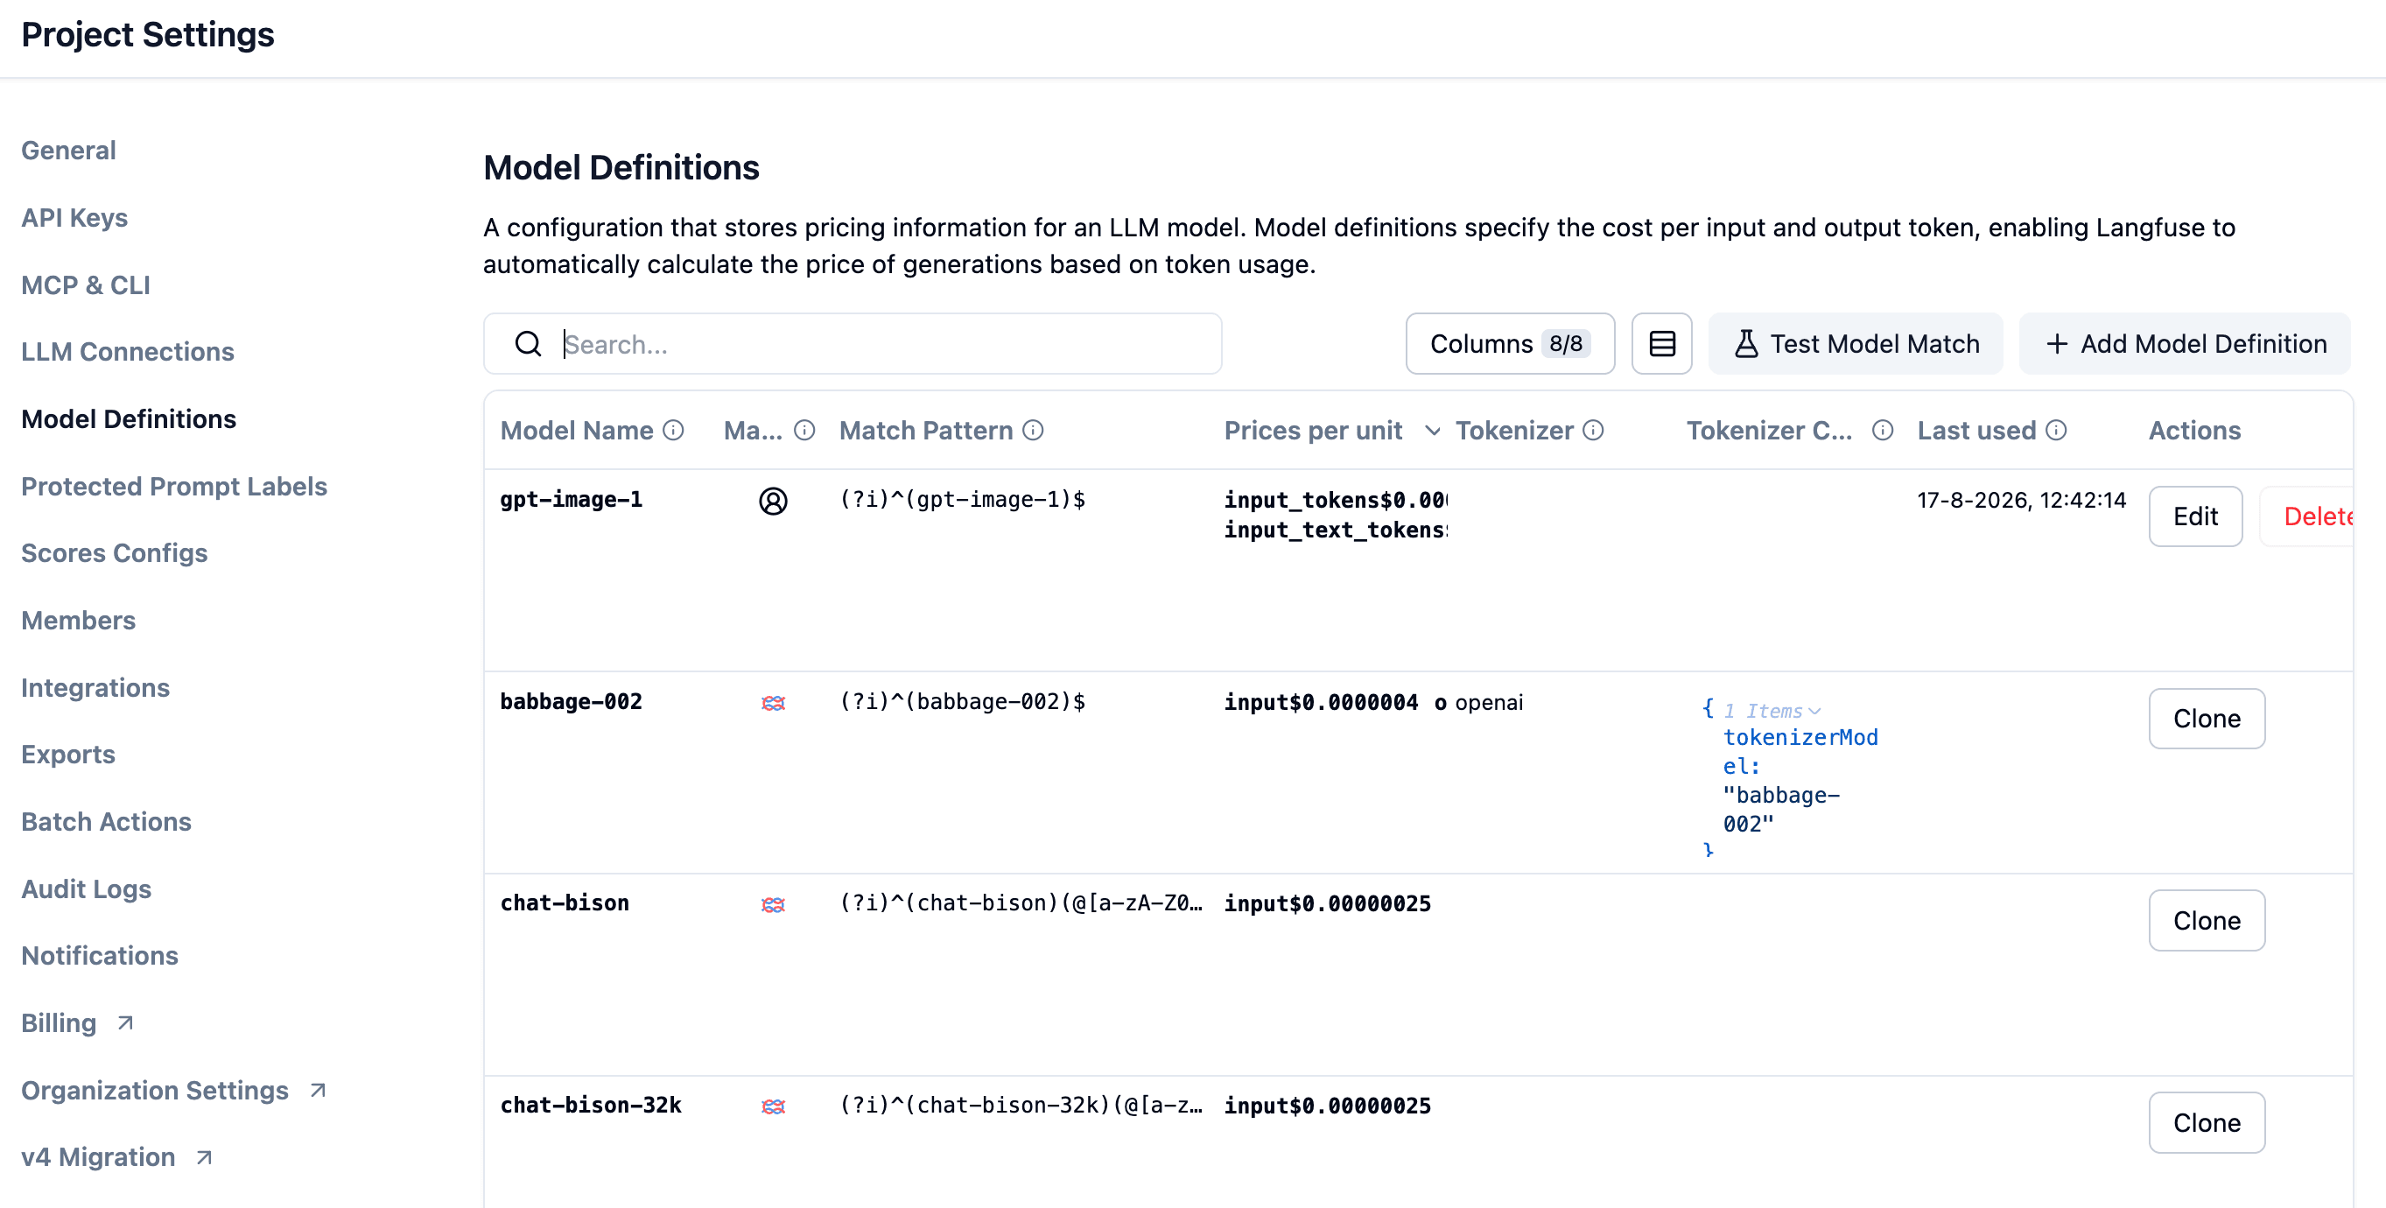The height and width of the screenshot is (1208, 2386).
Task: Clone the babbage-002 model
Action: 2207,718
